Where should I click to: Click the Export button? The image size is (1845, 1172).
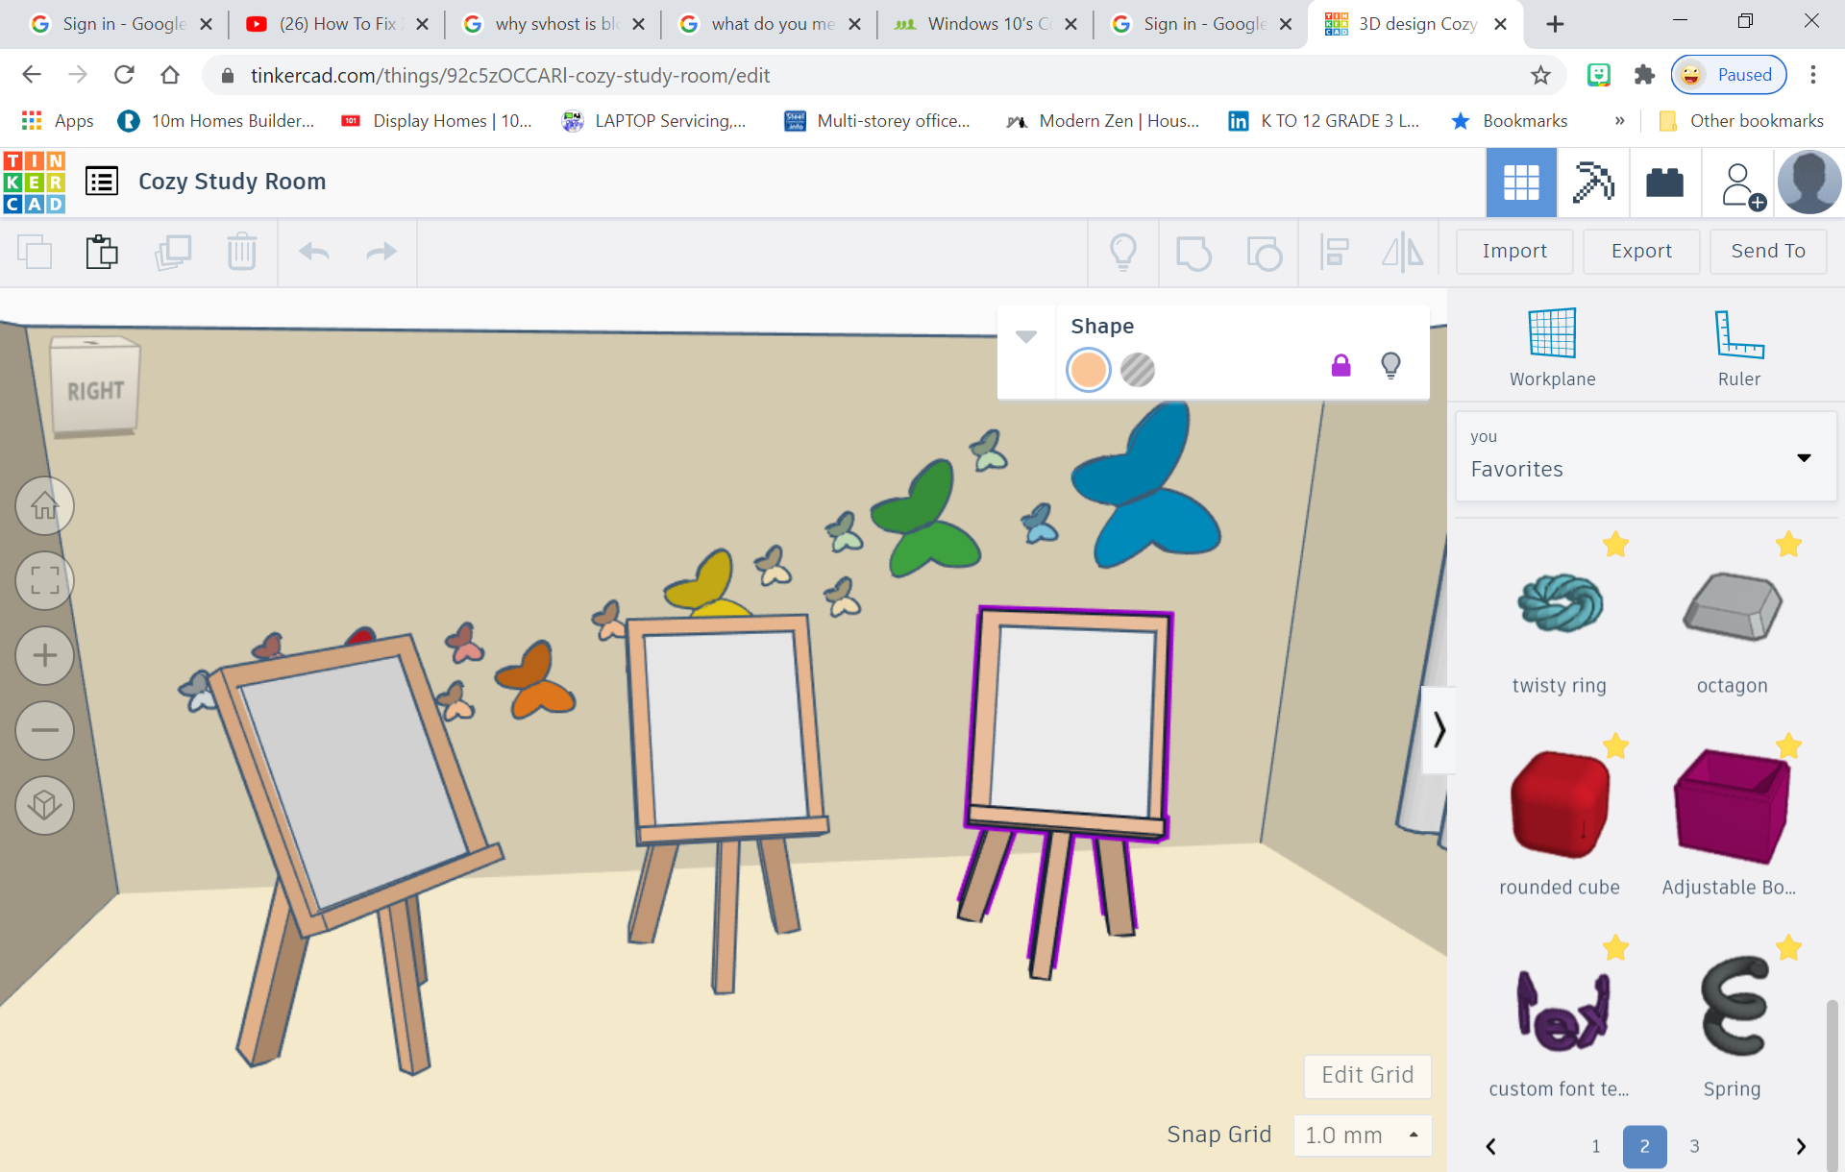(1640, 251)
